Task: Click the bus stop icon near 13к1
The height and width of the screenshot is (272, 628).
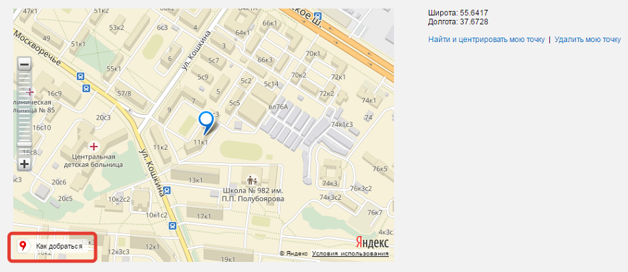Action: (x=168, y=190)
